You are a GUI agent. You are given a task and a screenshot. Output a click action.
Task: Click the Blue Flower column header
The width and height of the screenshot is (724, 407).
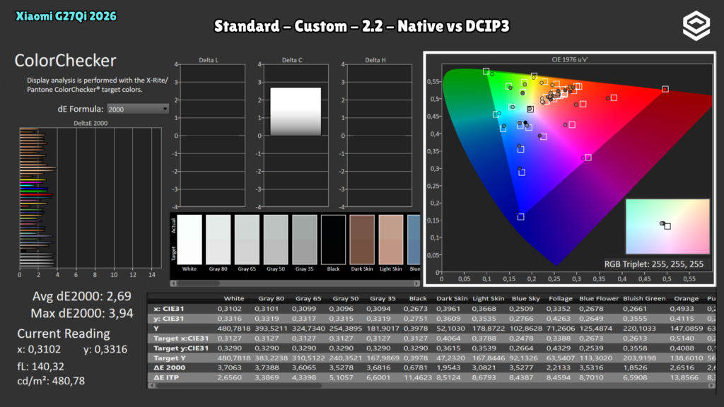[x=597, y=299]
